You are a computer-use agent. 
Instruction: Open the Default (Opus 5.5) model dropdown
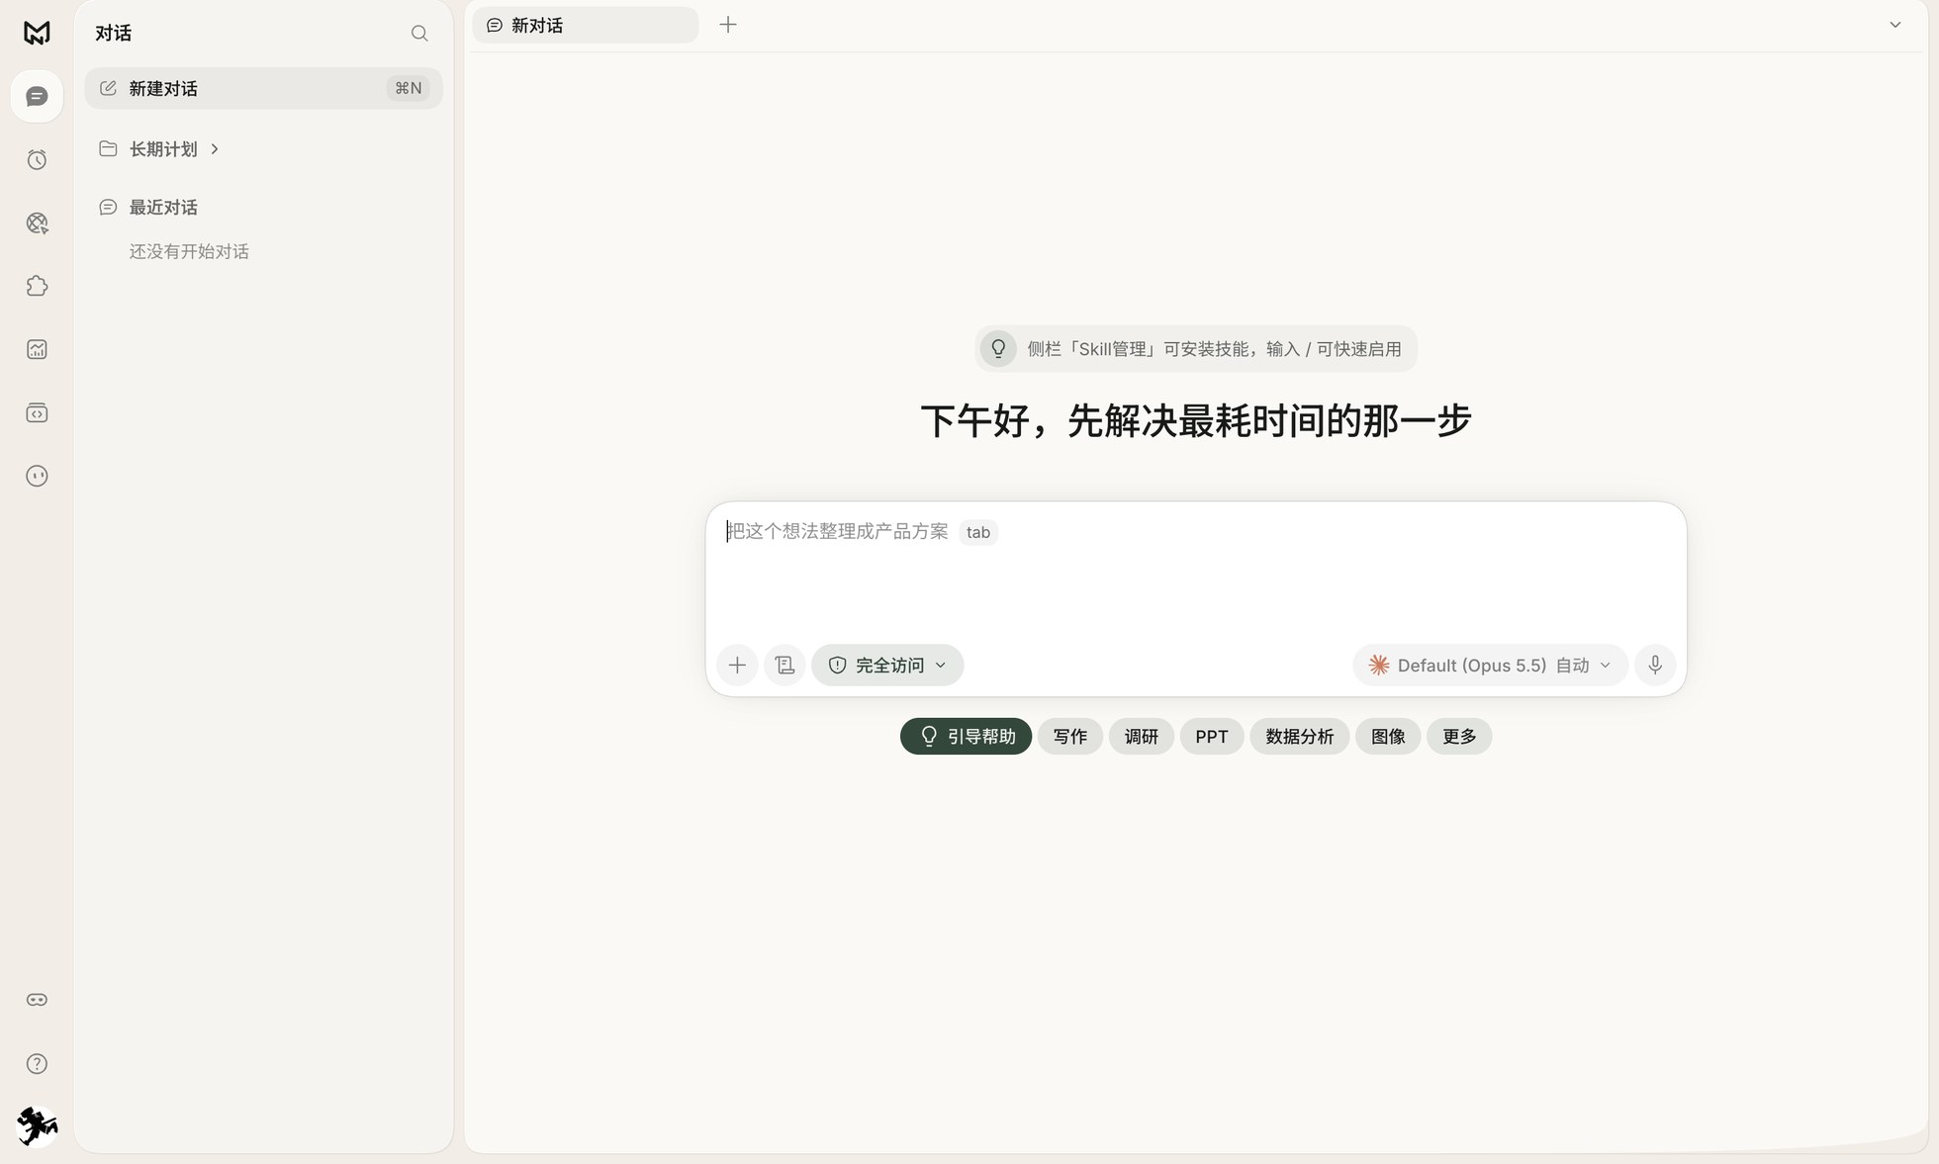coord(1490,665)
